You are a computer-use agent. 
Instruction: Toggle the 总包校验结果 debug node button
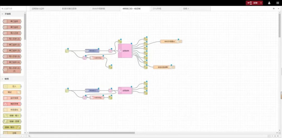pyautogui.click(x=174, y=67)
